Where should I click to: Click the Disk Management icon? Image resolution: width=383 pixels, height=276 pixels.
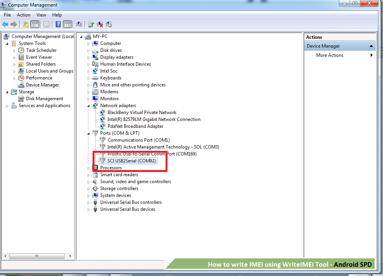pyautogui.click(x=21, y=99)
